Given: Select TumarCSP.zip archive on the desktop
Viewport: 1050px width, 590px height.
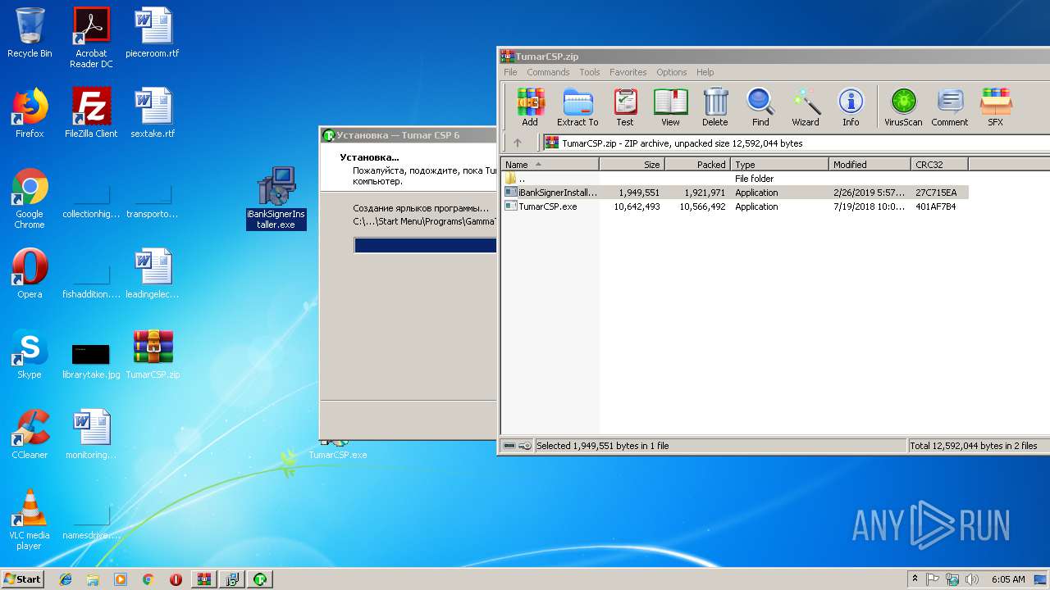Looking at the screenshot, I should [x=153, y=354].
